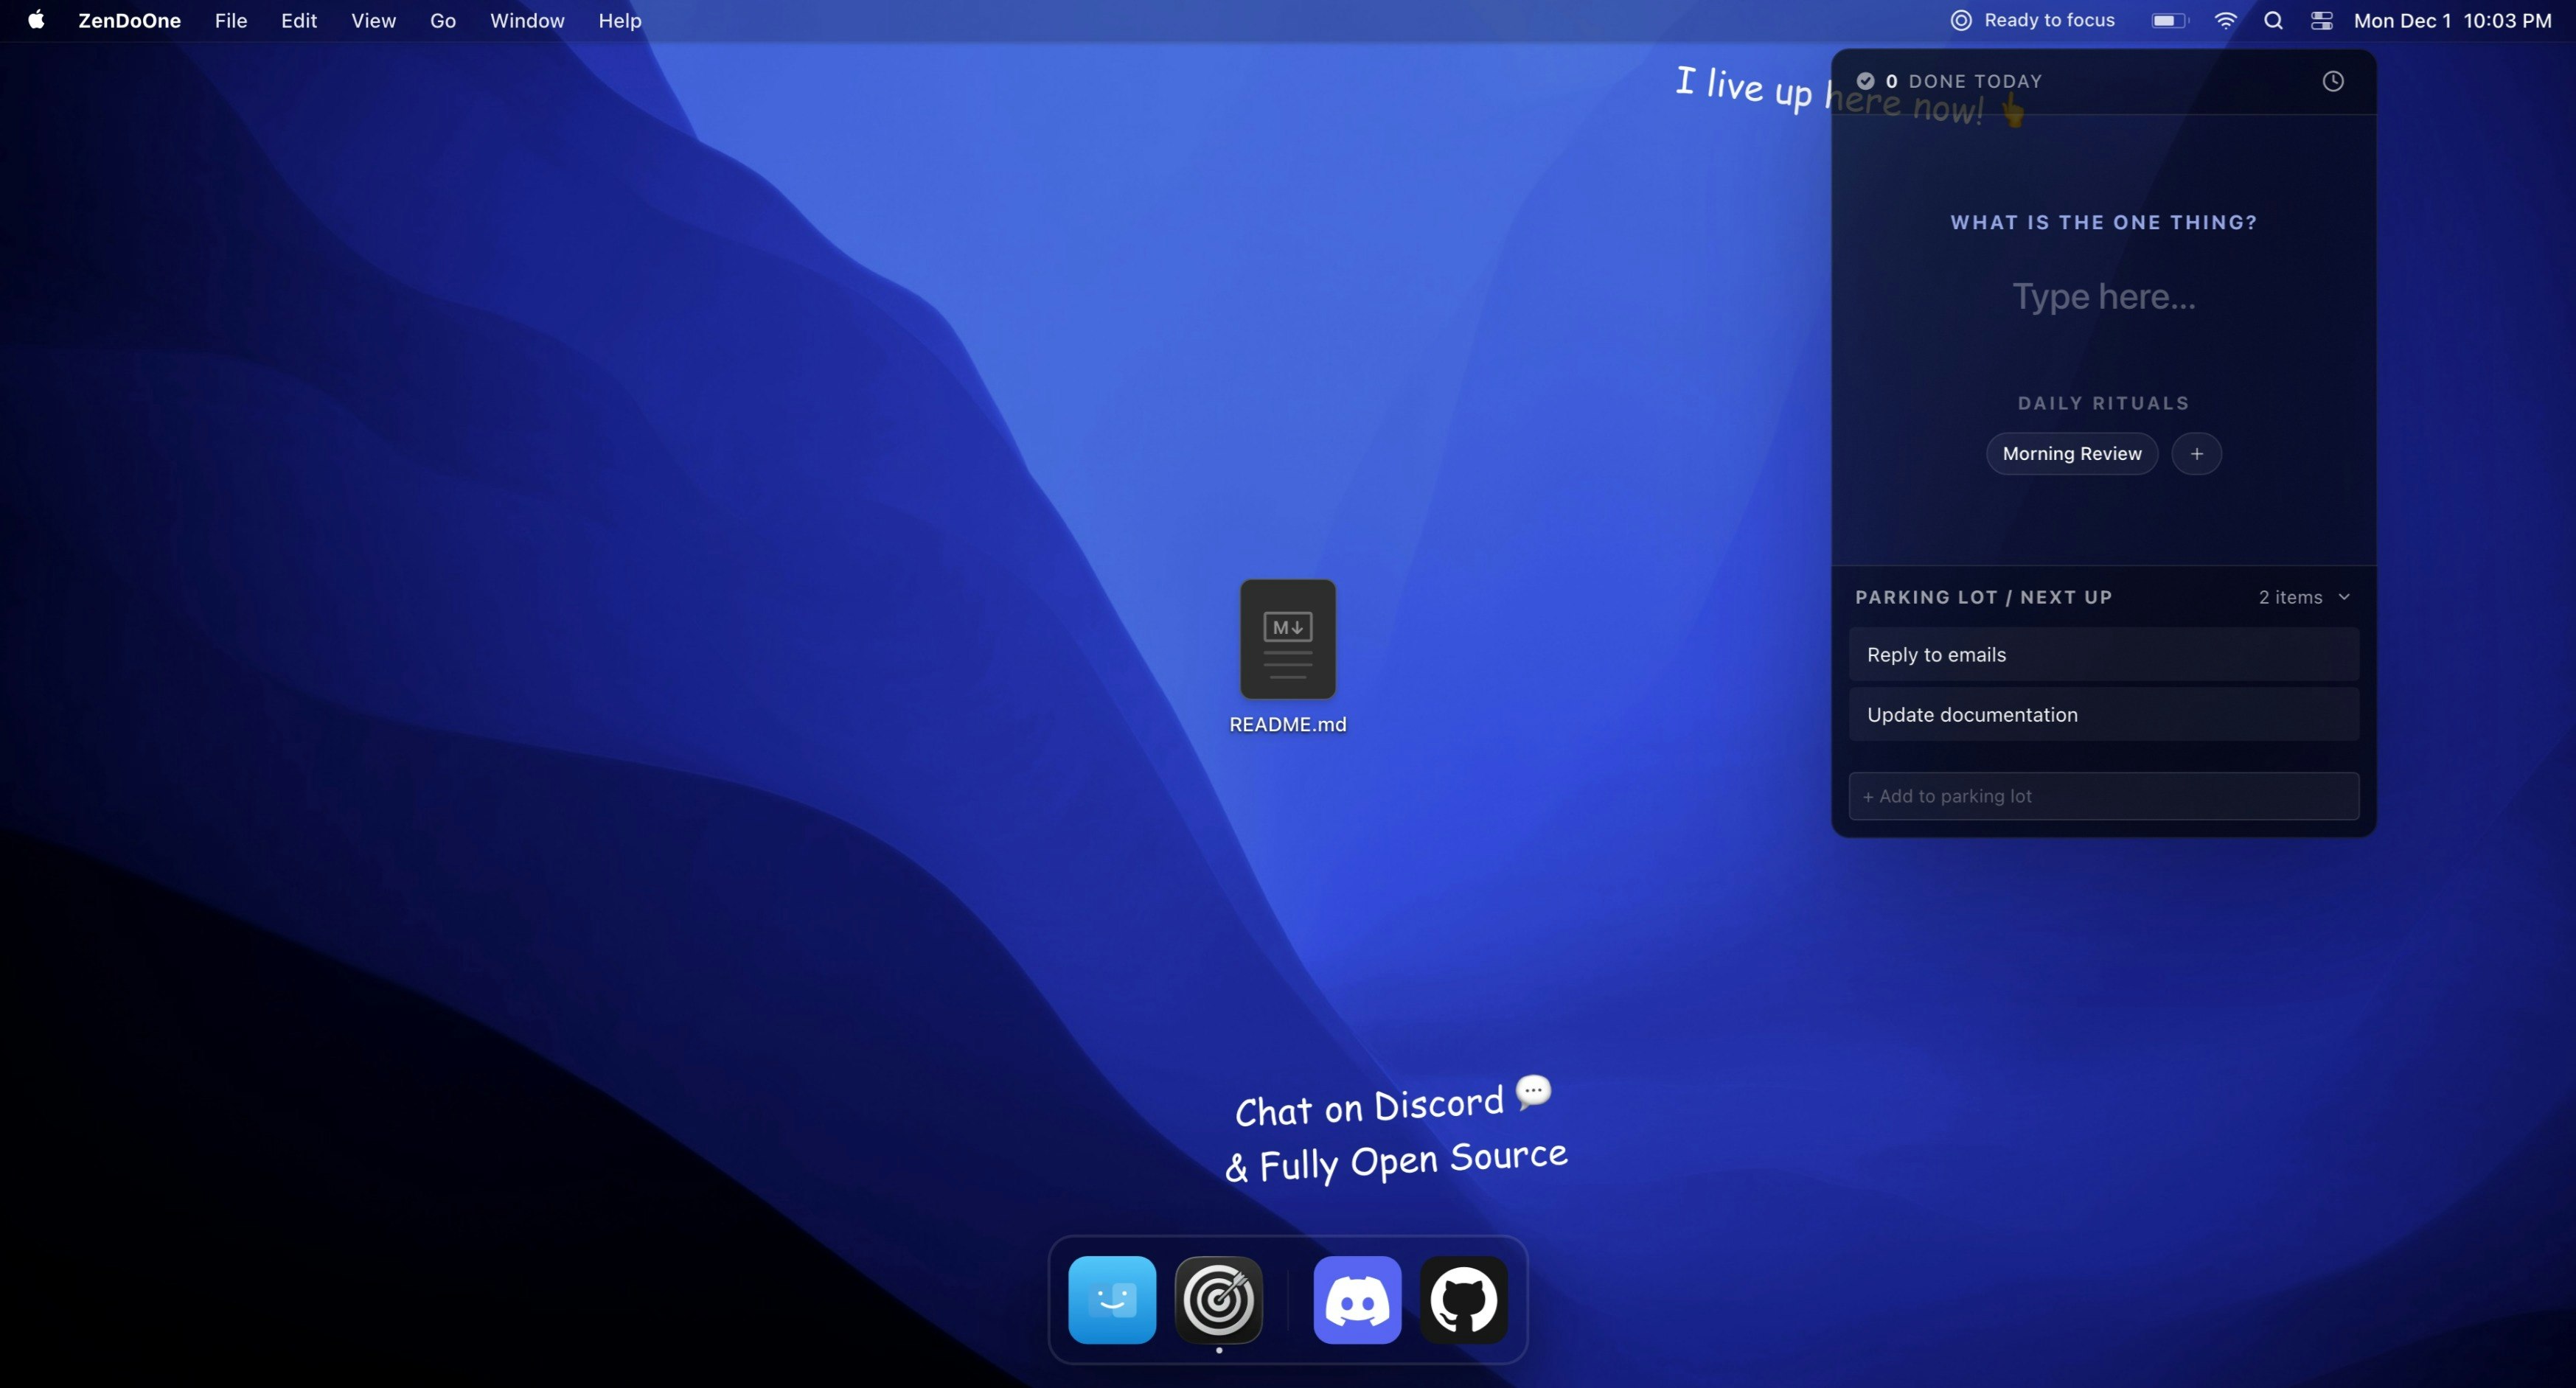
Task: Click the Wi-Fi status icon in menu bar
Action: 2224,20
